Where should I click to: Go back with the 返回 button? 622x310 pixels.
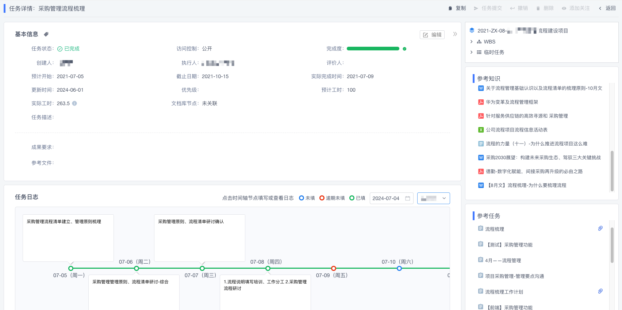(x=607, y=8)
